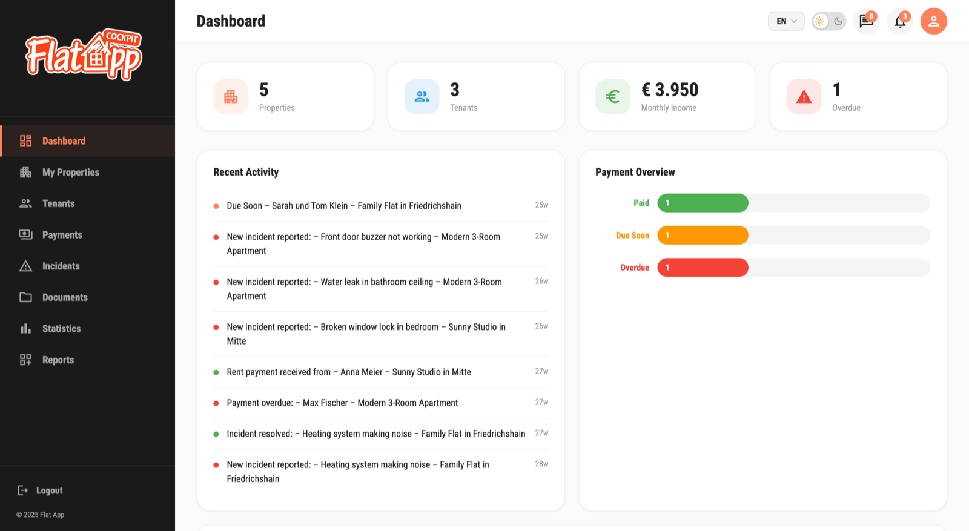Click the € 3.950 Monthly Income card
The height and width of the screenshot is (531, 969).
click(x=667, y=96)
